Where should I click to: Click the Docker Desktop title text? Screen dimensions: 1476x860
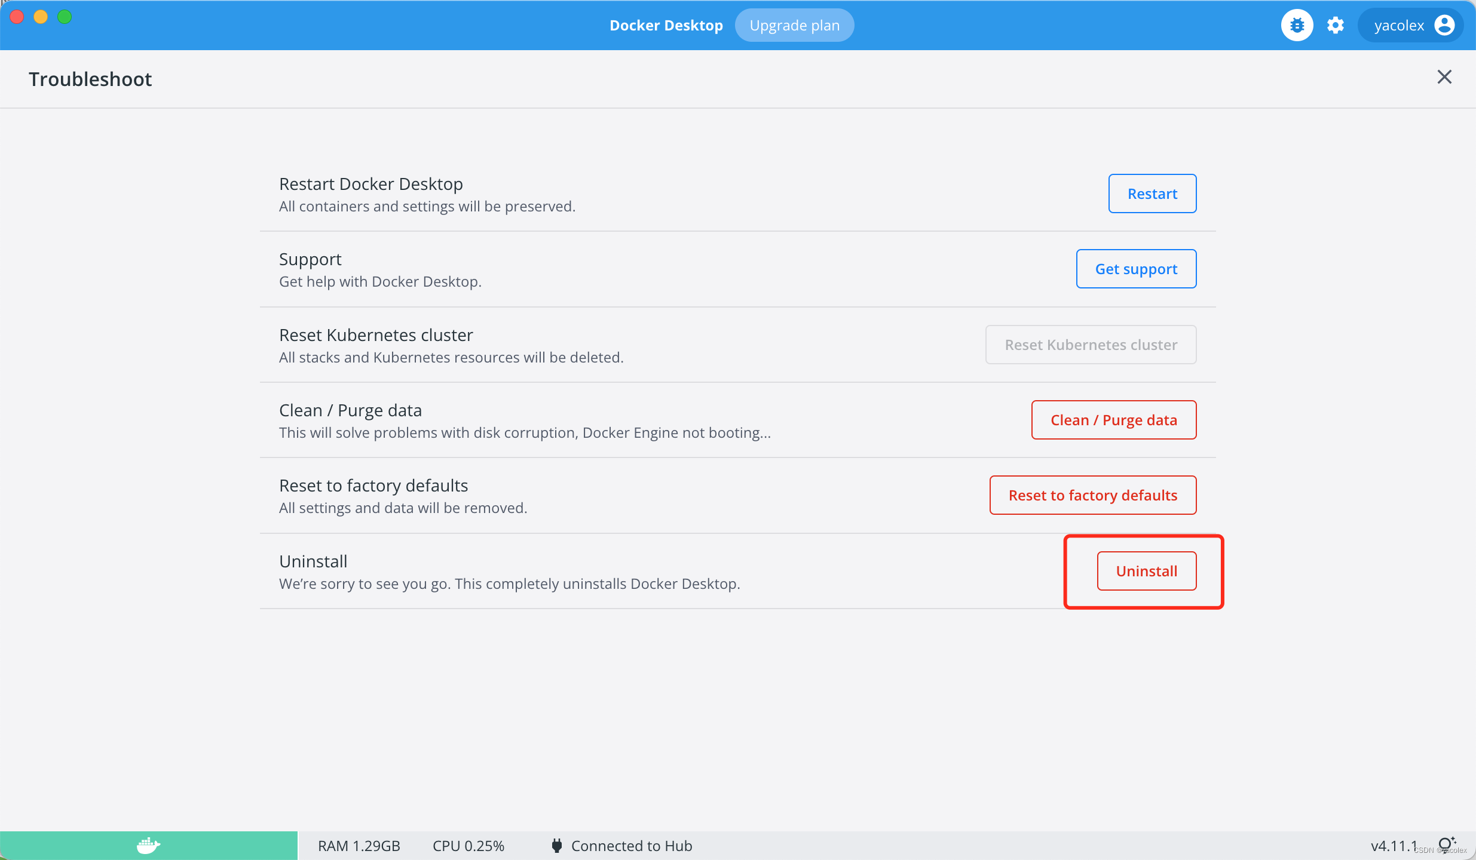pos(666,25)
